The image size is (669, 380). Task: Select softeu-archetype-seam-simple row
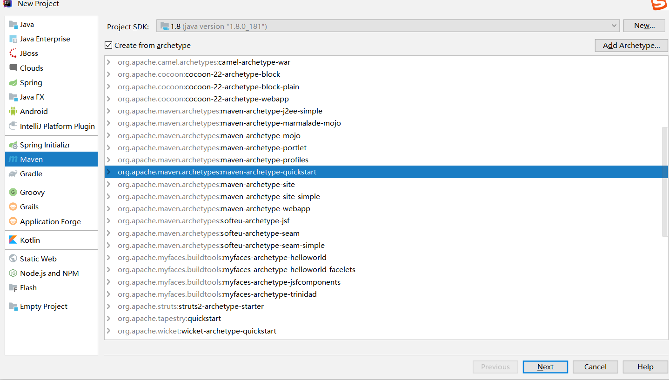[386, 246]
